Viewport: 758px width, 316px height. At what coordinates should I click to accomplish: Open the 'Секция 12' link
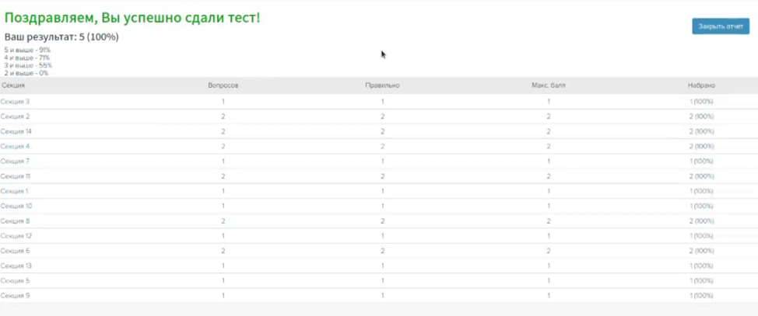[16, 236]
